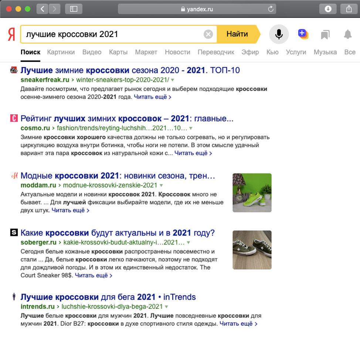This screenshot has width=360, height=341.
Task: Switch to the Карты tab
Action: (118, 52)
